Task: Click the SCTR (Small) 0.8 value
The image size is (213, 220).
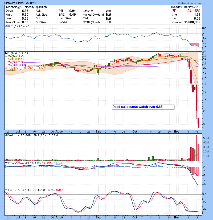Action: click(109, 22)
